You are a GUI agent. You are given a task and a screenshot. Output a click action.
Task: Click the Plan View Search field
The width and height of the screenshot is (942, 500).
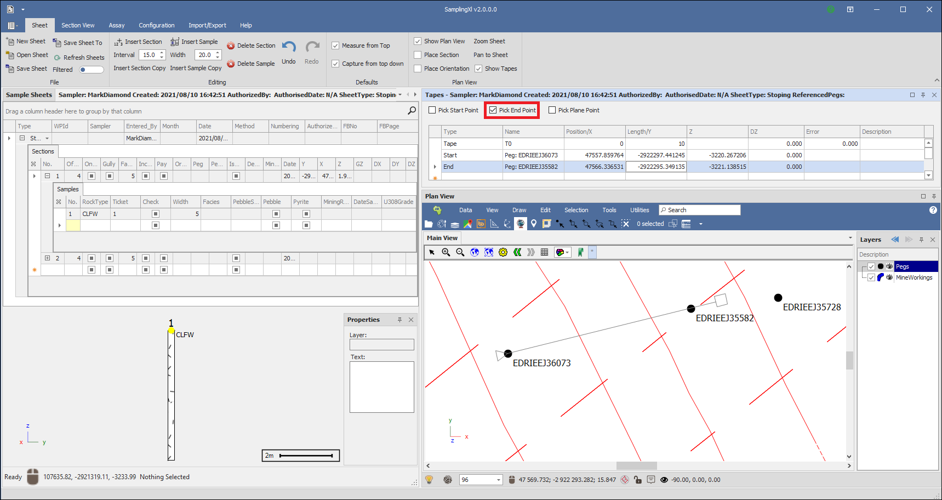[x=701, y=210]
